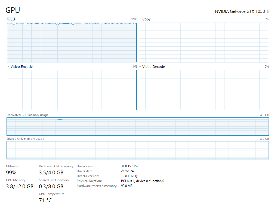Click the 0.3/8.0 GB shared memory value
The width and height of the screenshot is (274, 209).
click(x=51, y=186)
